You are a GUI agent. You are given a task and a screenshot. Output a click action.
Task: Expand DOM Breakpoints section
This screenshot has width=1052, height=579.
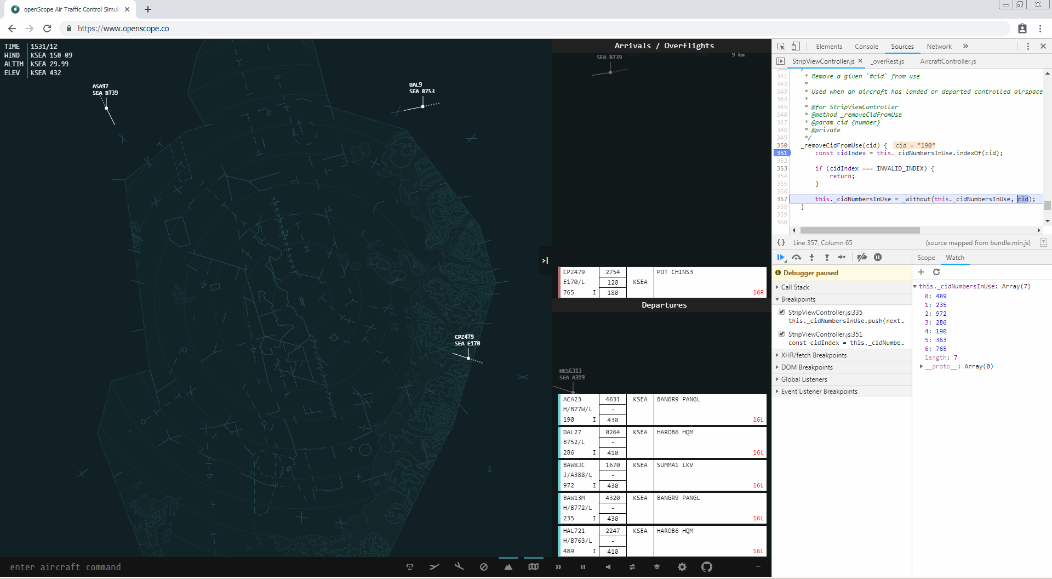pos(842,367)
